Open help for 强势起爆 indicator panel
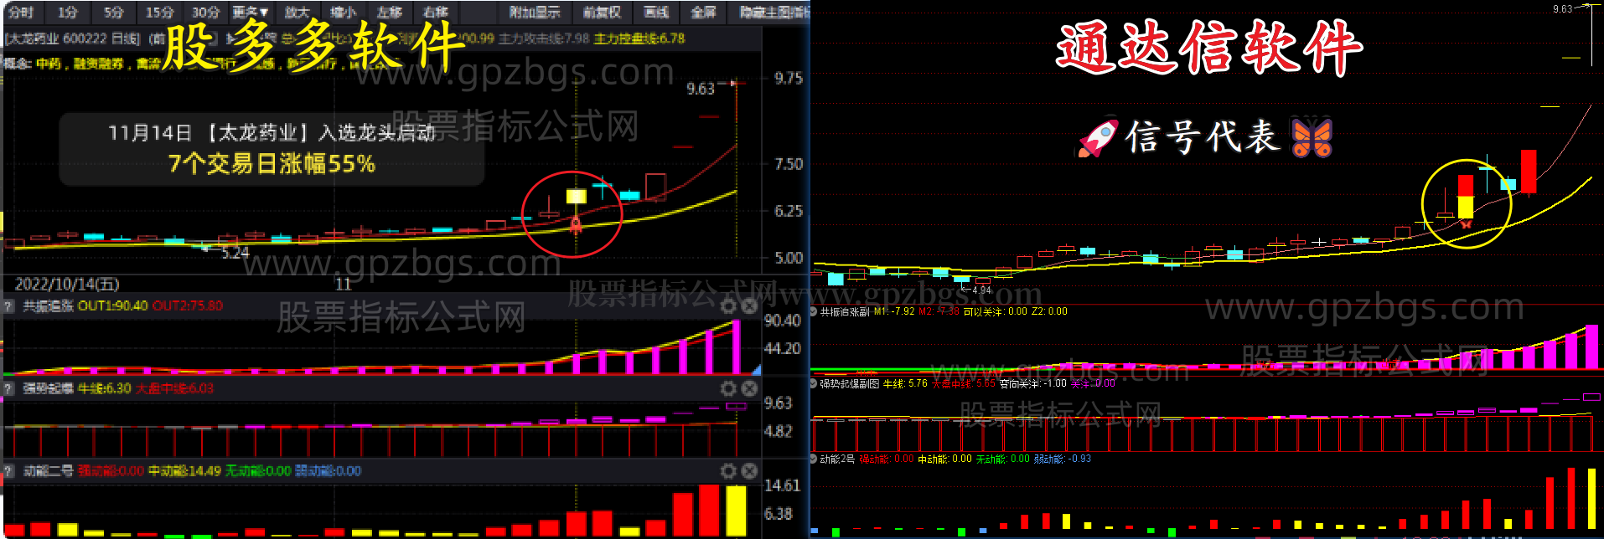The height and width of the screenshot is (539, 1604). click(x=9, y=389)
